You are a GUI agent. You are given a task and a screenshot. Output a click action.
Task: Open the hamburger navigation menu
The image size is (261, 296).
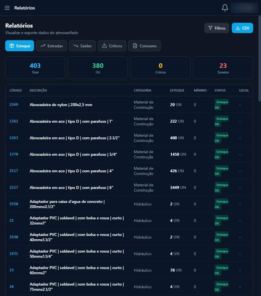[x=7, y=8]
